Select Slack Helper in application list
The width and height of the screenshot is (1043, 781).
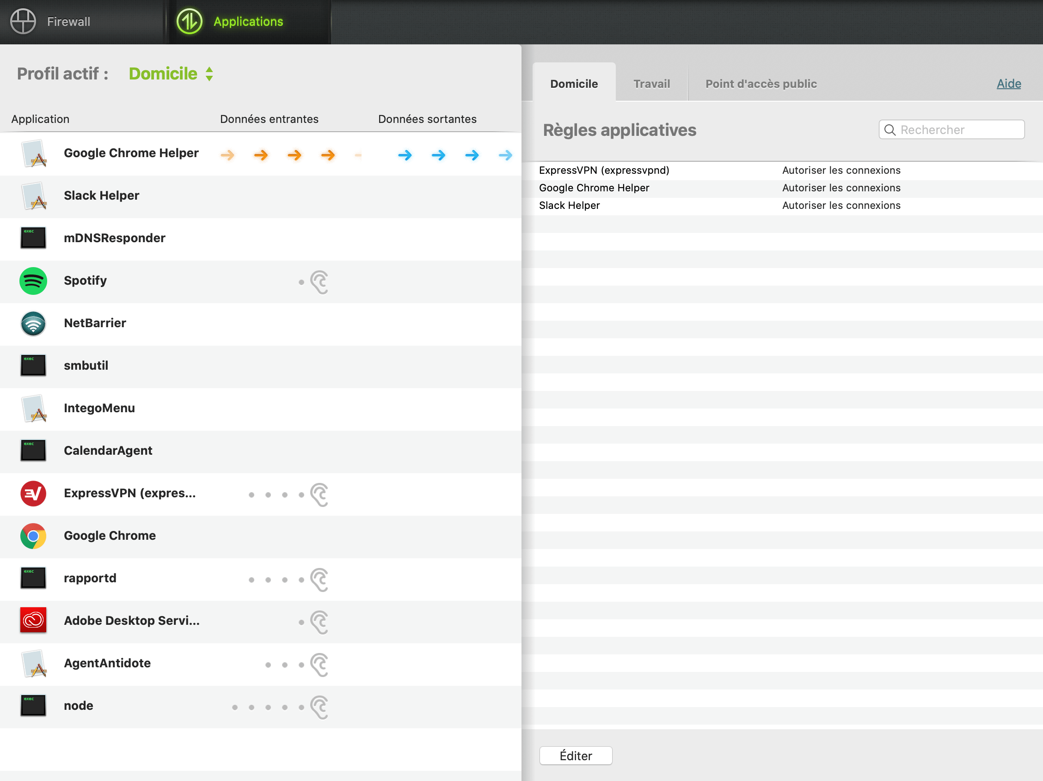[261, 196]
